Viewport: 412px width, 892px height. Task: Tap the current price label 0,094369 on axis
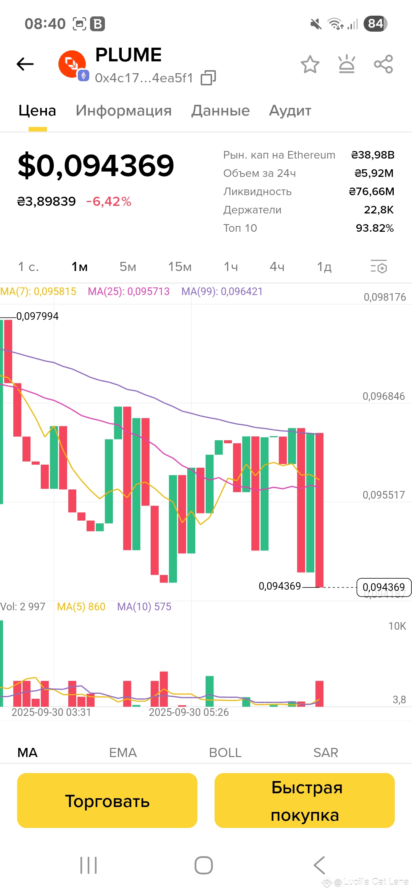(x=384, y=587)
